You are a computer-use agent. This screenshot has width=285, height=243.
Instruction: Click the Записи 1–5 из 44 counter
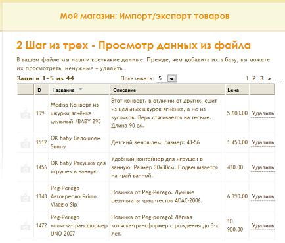[45, 78]
